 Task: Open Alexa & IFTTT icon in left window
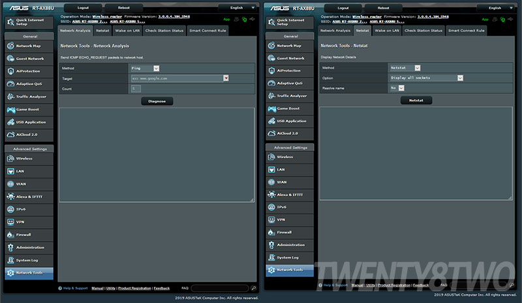pyautogui.click(x=10, y=197)
